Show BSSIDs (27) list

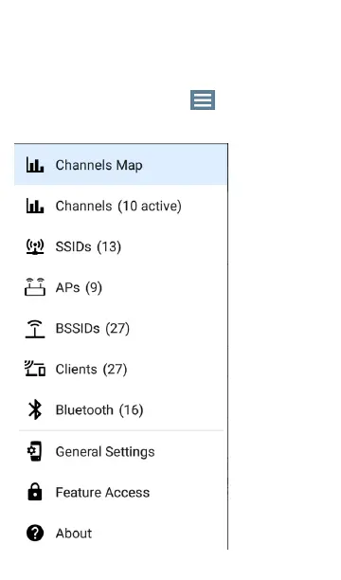click(121, 329)
